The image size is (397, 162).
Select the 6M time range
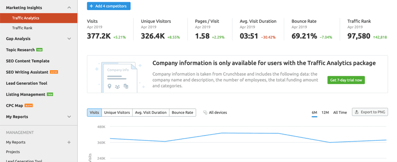pos(315,113)
